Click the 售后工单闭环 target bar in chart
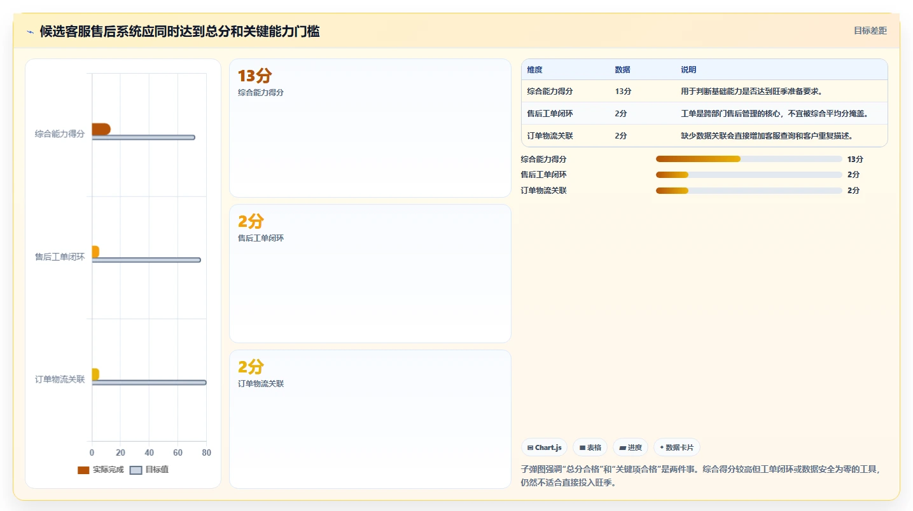The height and width of the screenshot is (511, 913). tap(146, 260)
